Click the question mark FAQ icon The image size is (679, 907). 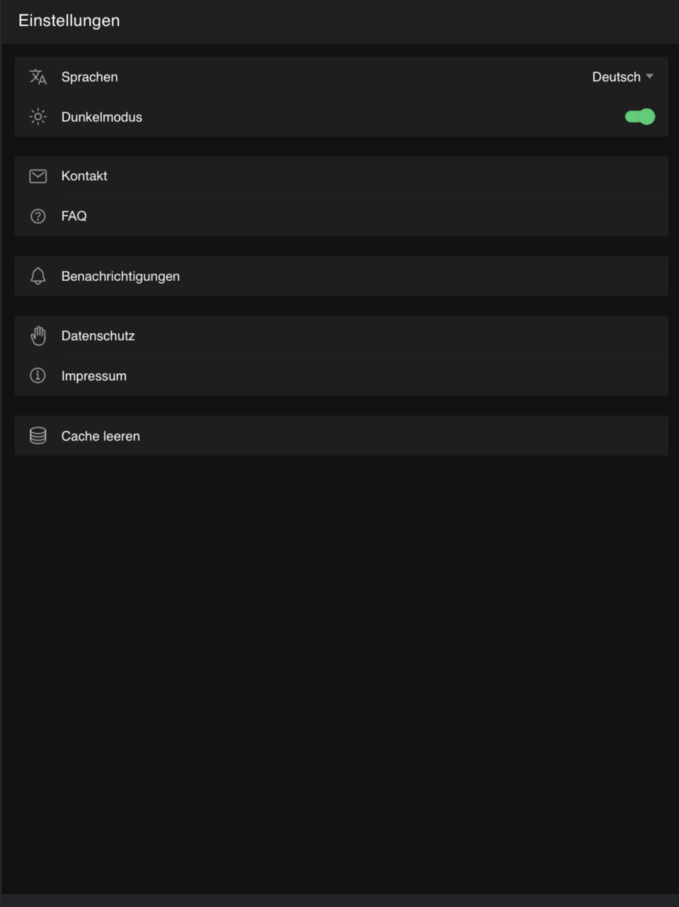click(x=38, y=216)
